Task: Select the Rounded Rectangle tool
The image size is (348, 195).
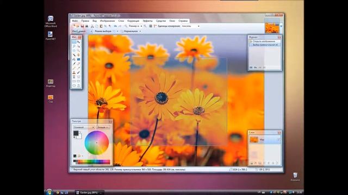Action: coord(78,81)
